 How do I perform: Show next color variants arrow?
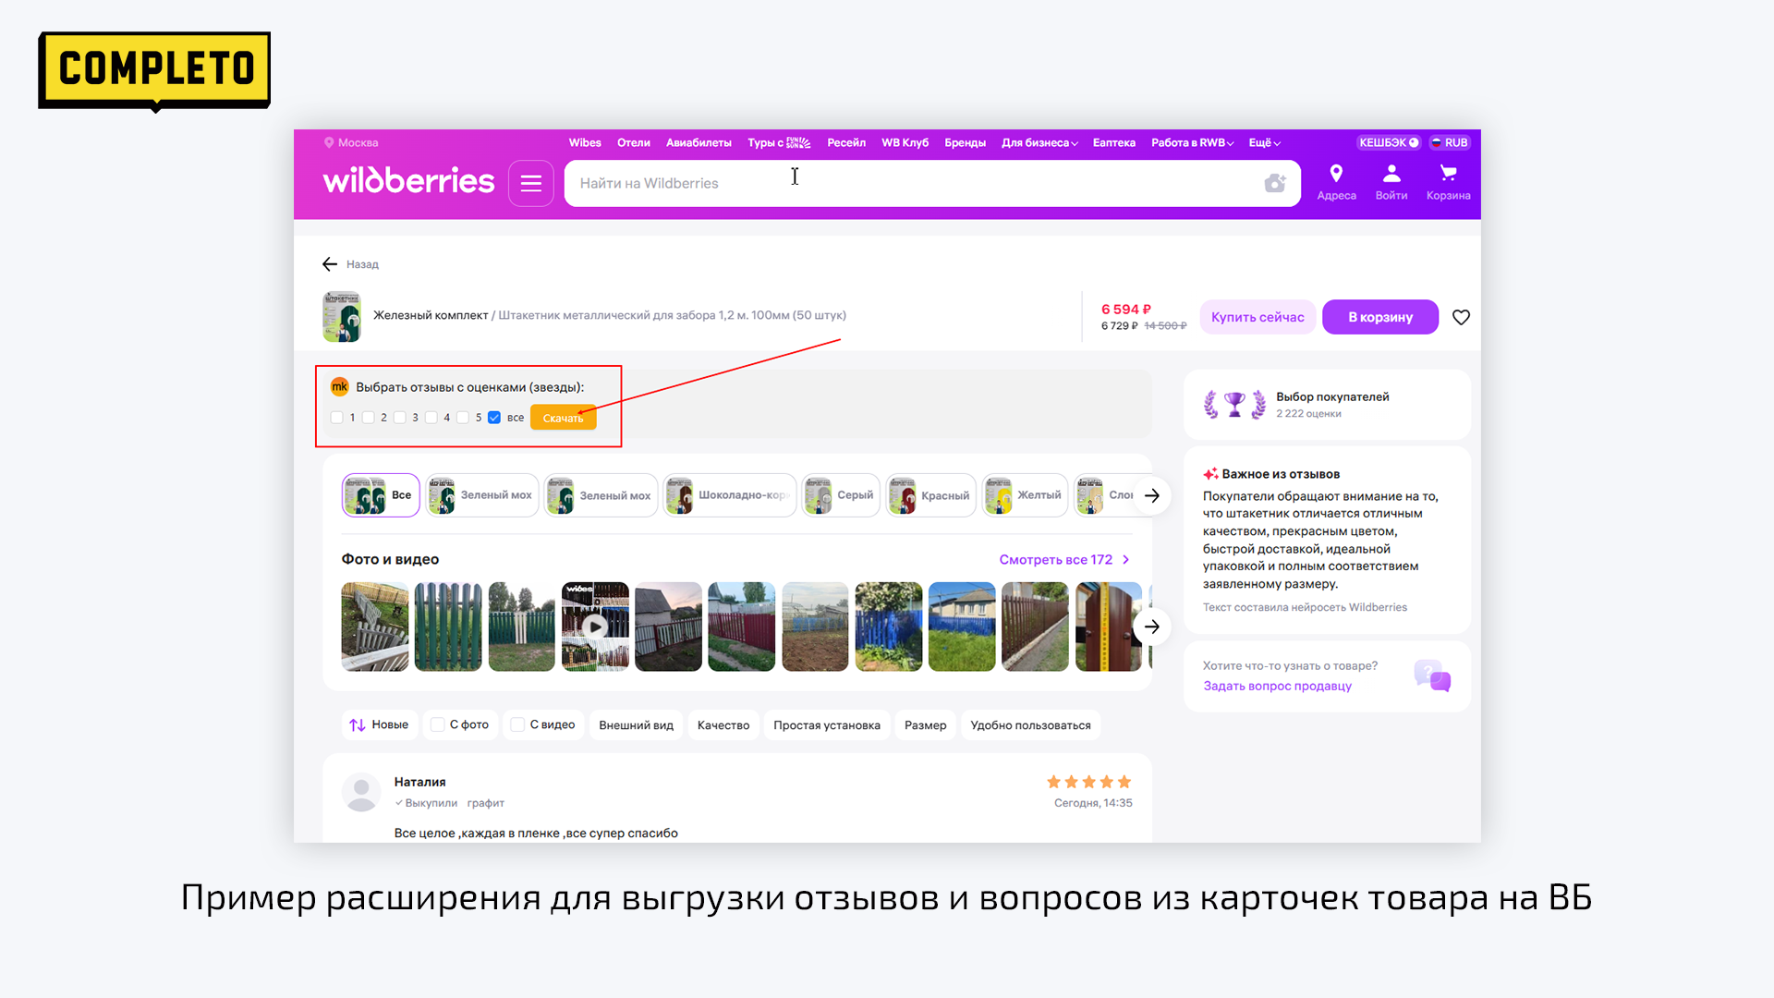coord(1152,495)
